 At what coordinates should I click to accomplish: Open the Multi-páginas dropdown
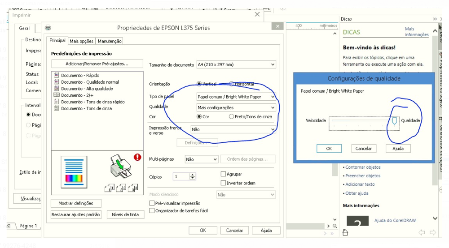tap(201, 159)
